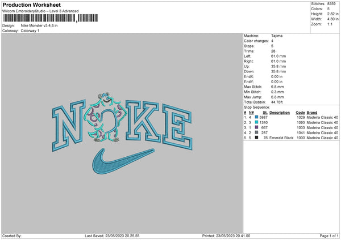Click the Max Jump value '6.8 mm'
The width and height of the screenshot is (341, 240).
pos(277,97)
